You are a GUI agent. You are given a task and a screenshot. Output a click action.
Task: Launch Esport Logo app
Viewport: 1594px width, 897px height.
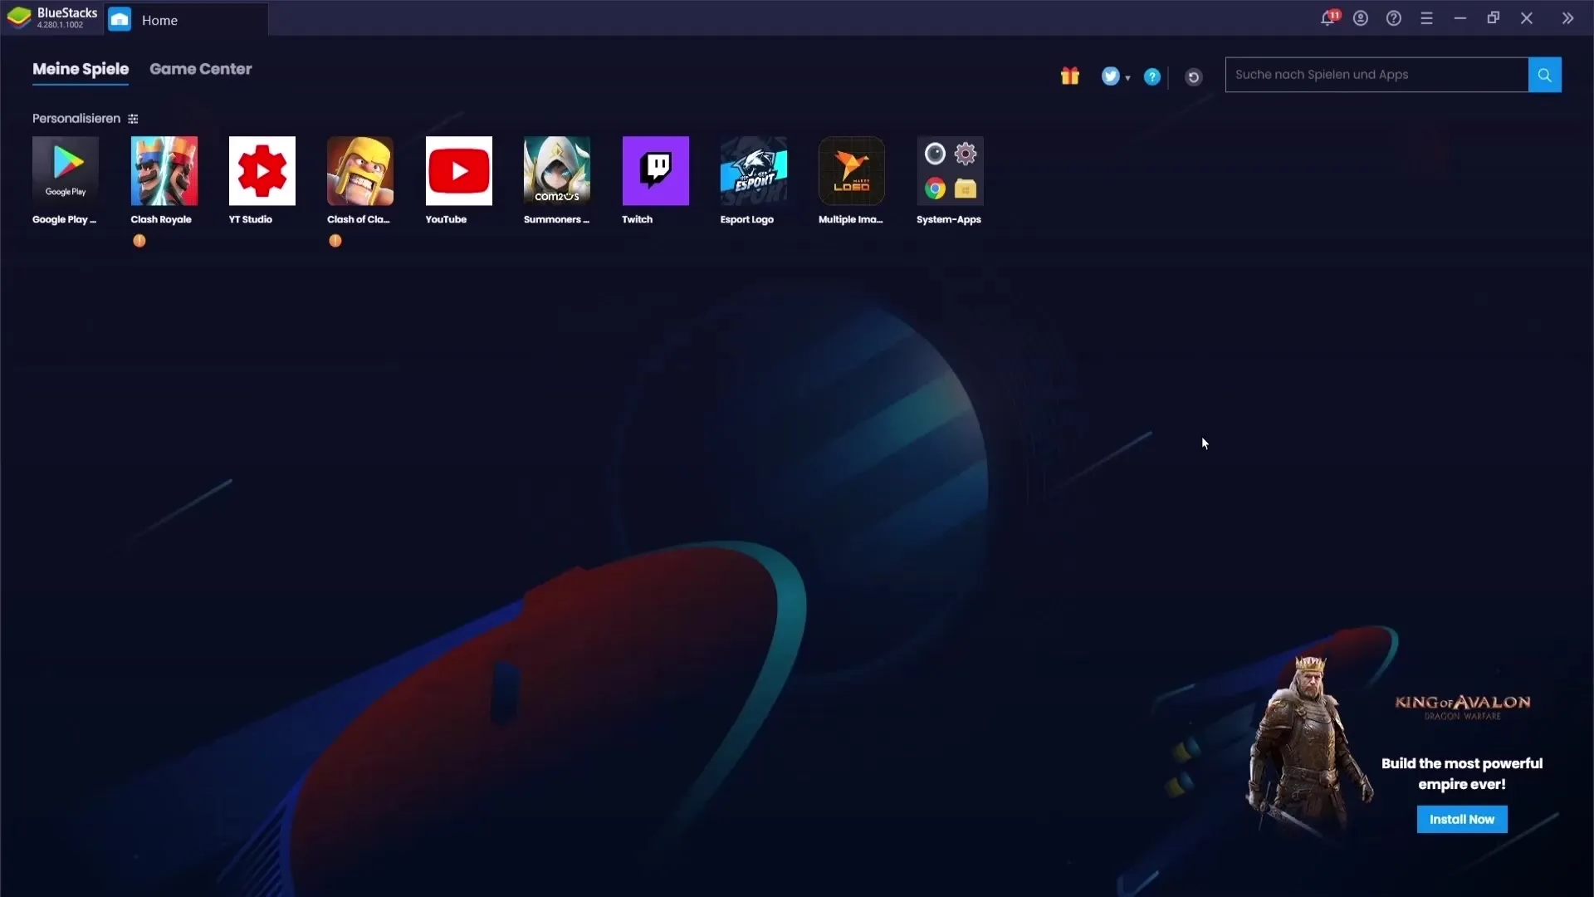753,171
